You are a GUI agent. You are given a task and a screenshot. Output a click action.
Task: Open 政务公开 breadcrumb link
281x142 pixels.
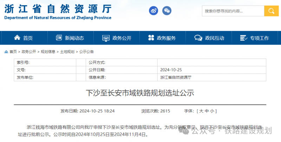(x=29, y=52)
